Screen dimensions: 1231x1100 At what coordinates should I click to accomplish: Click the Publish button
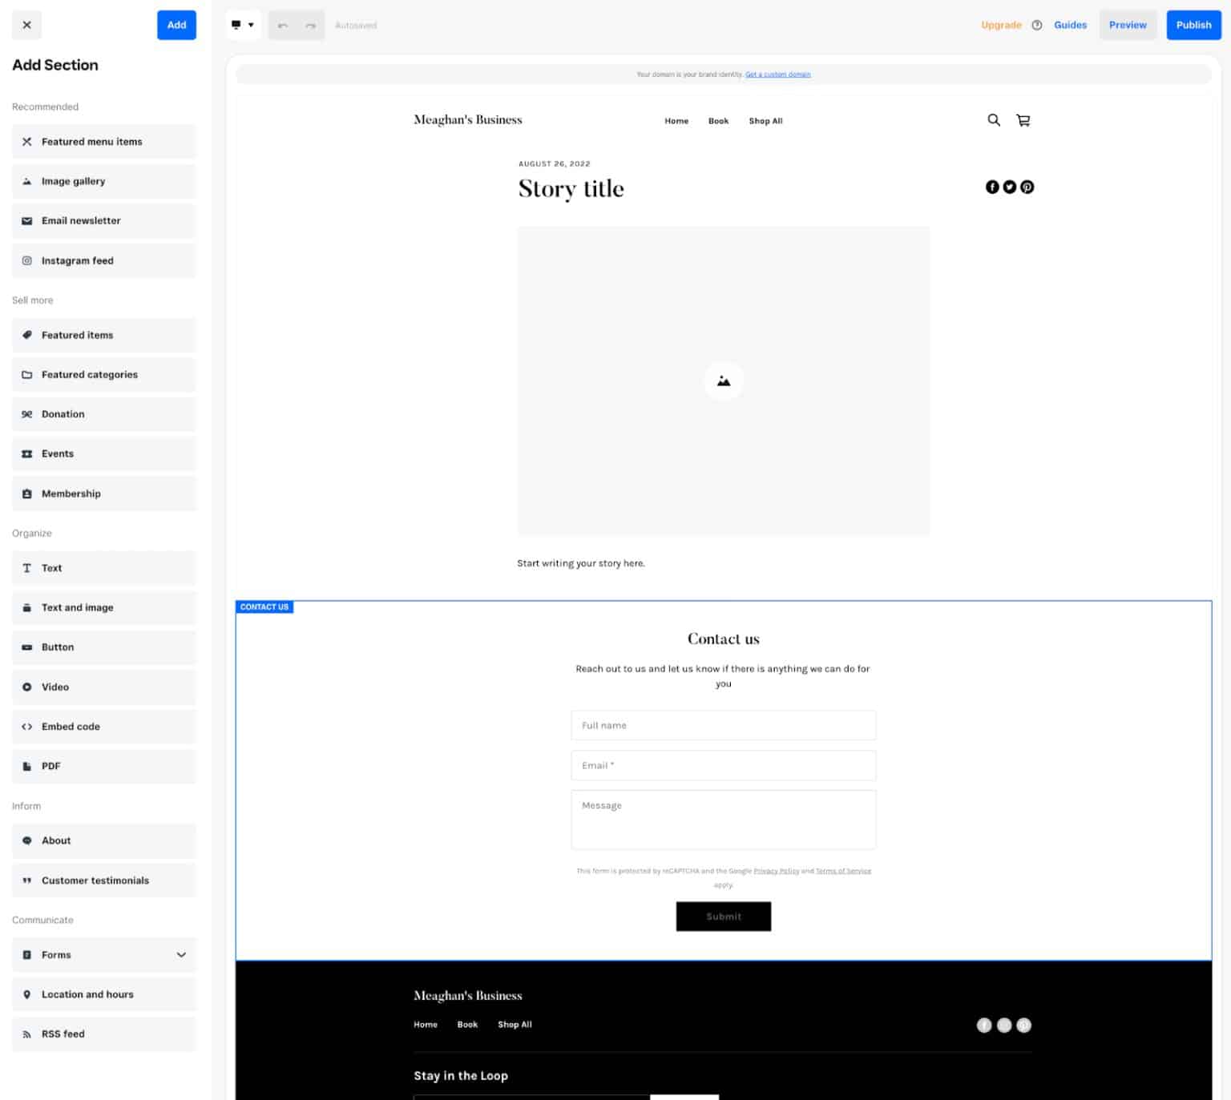(1193, 25)
